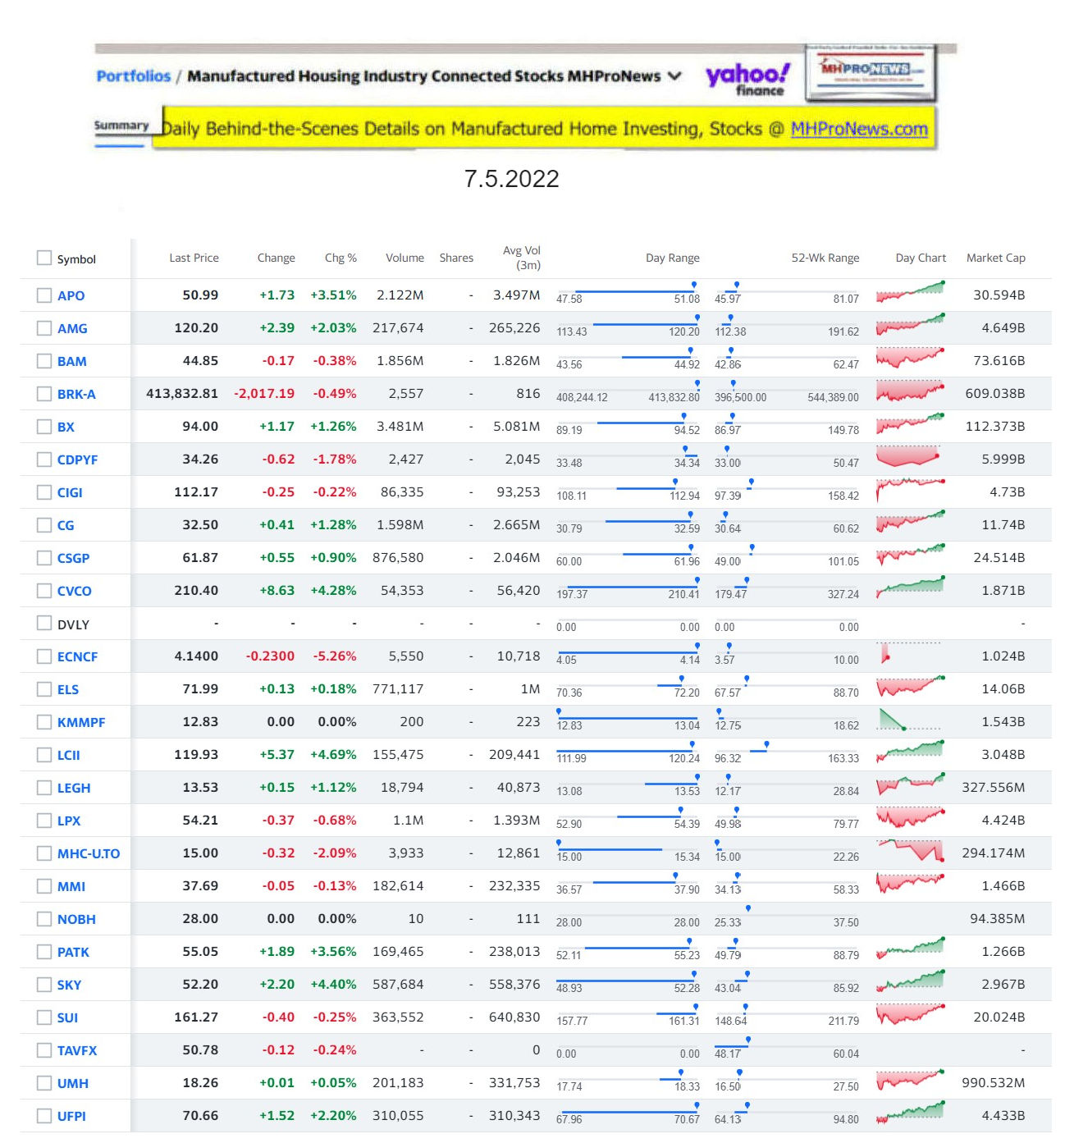This screenshot has height=1143, width=1065.
Task: Open the SUI ticker link
Action: click(x=67, y=1017)
